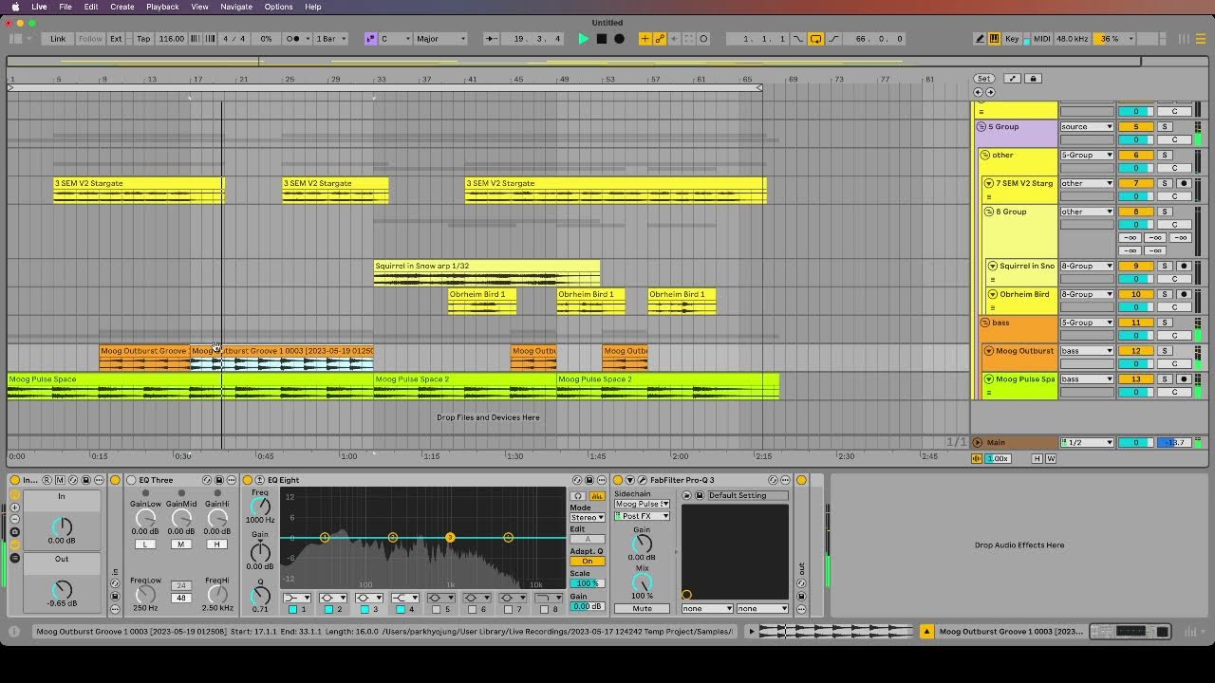The width and height of the screenshot is (1215, 683).
Task: Open the File menu
Action: pyautogui.click(x=65, y=7)
